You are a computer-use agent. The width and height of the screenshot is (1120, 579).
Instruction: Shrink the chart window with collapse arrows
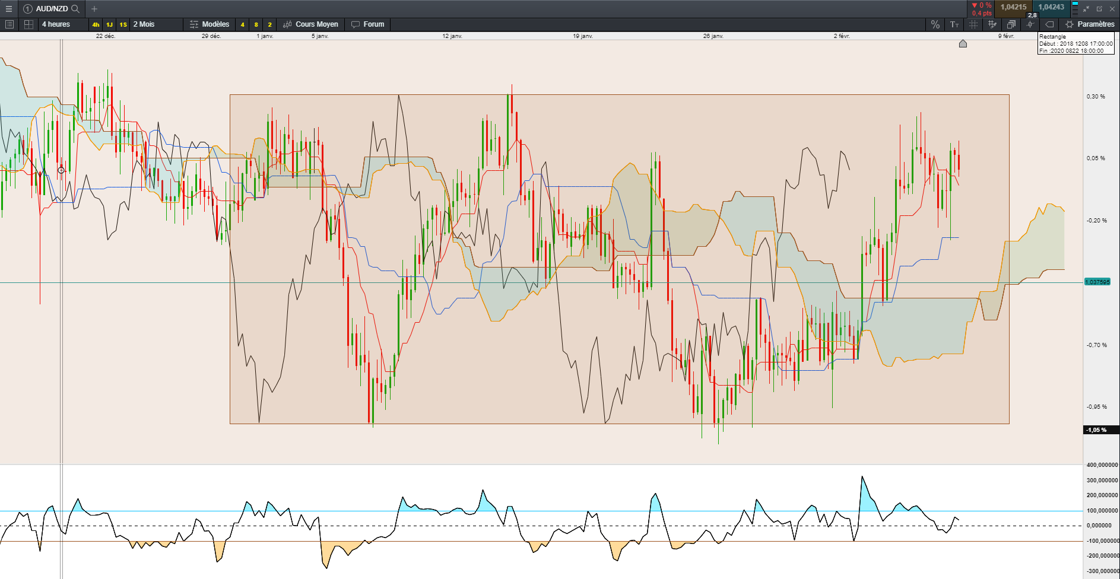pyautogui.click(x=1086, y=9)
